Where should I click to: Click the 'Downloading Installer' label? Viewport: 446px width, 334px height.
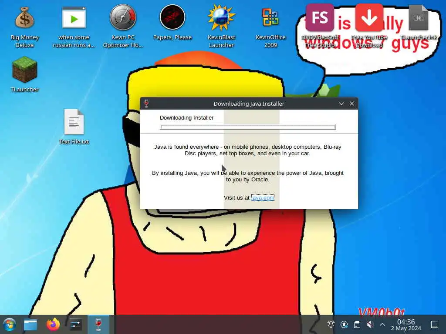point(186,117)
